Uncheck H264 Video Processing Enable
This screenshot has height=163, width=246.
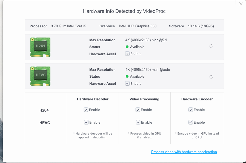coord(138,110)
